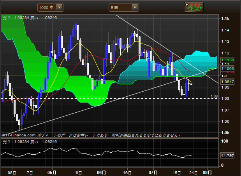Click the 1.15 price axis label
The width and height of the screenshot is (241, 176).
coord(225,18)
